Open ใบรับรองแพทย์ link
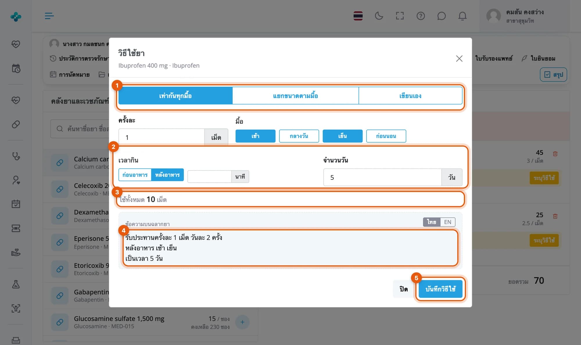 coord(494,59)
